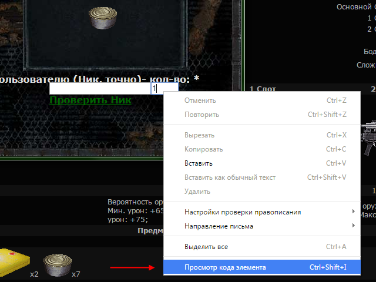Click the weapon image in slot 1
This screenshot has height=282, width=376.
tap(368, 139)
